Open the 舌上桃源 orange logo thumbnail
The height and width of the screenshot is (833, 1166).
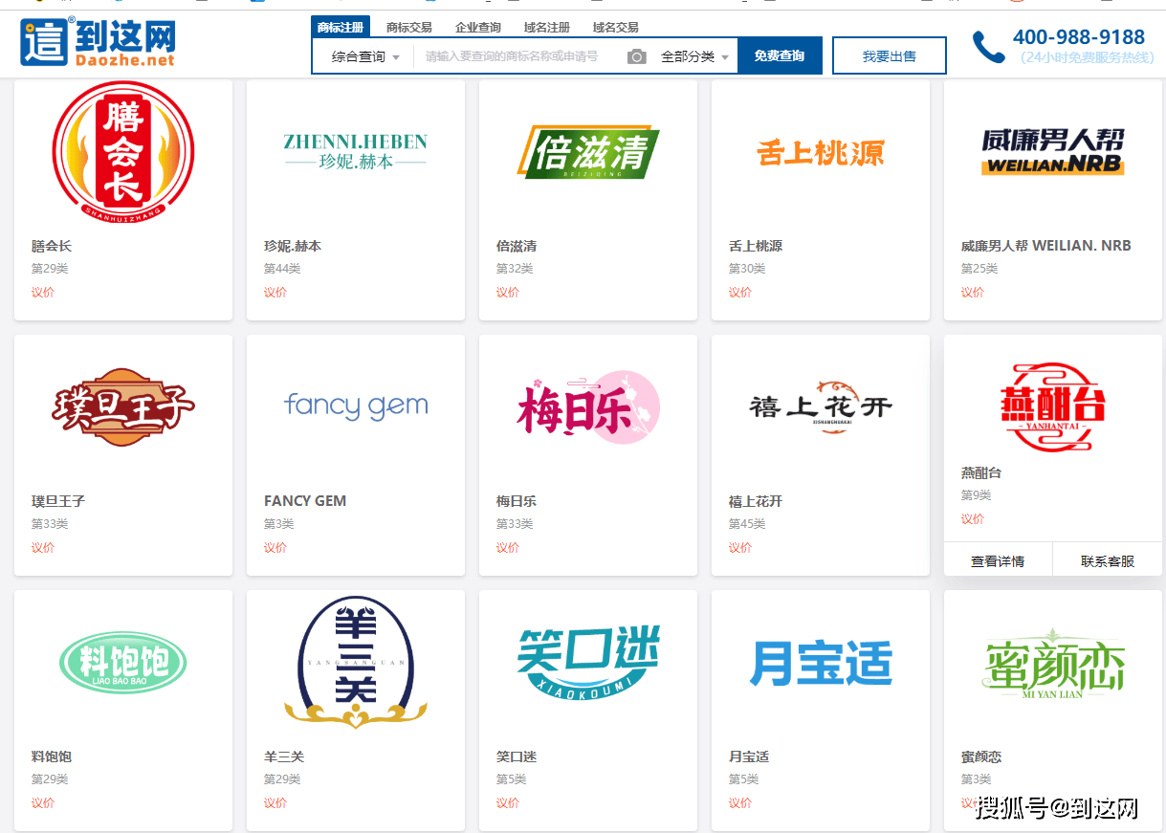pyautogui.click(x=821, y=152)
